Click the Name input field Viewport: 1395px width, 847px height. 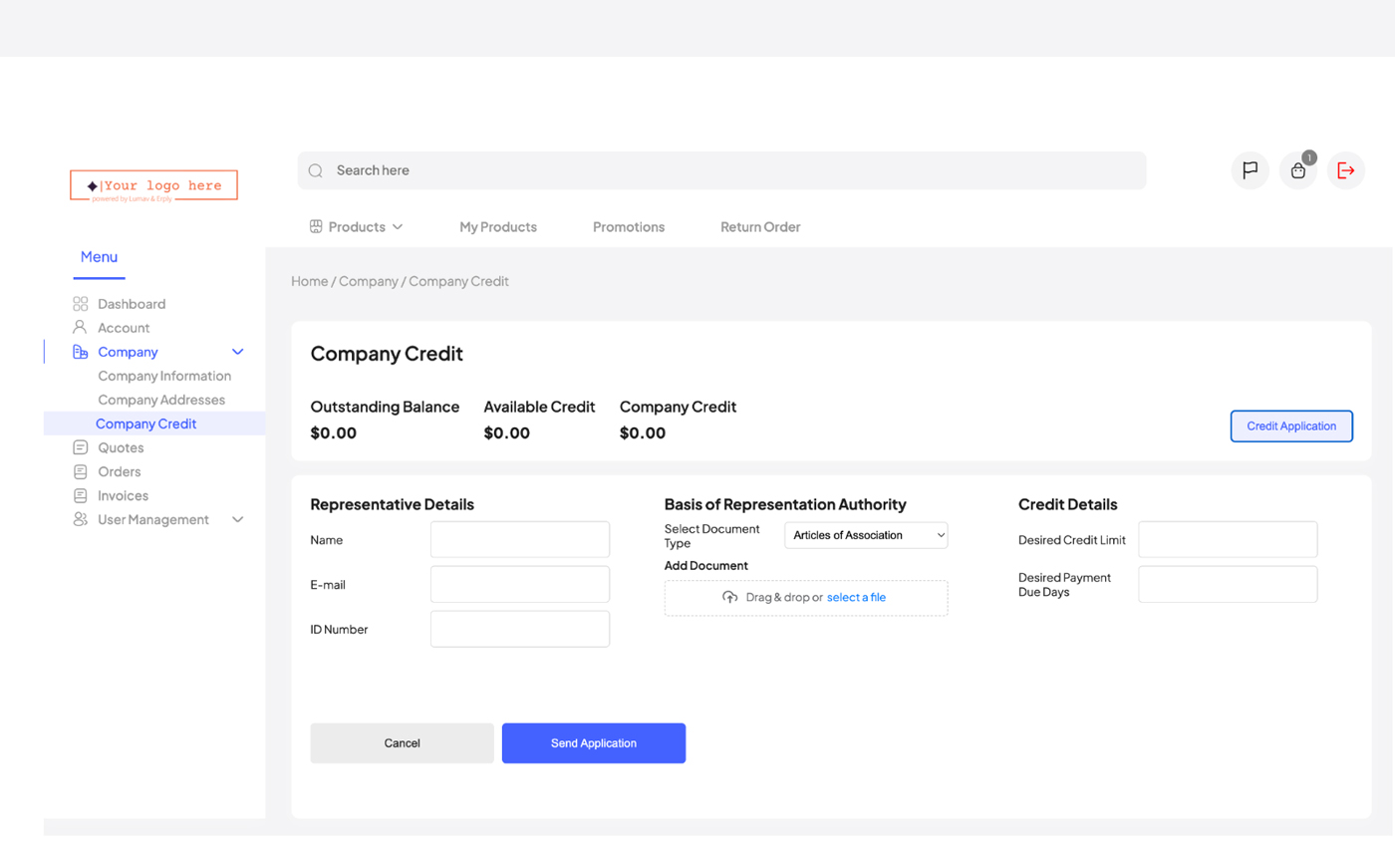click(520, 540)
